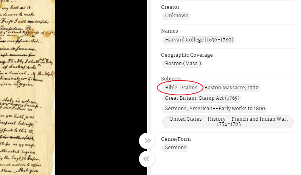Viewport: 301px width, 175px height.
Task: Browse Sermons, American--Early works to 1800 subject
Action: tap(215, 109)
